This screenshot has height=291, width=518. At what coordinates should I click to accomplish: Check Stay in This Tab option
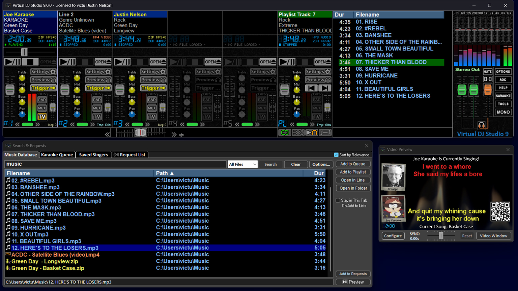click(x=338, y=200)
